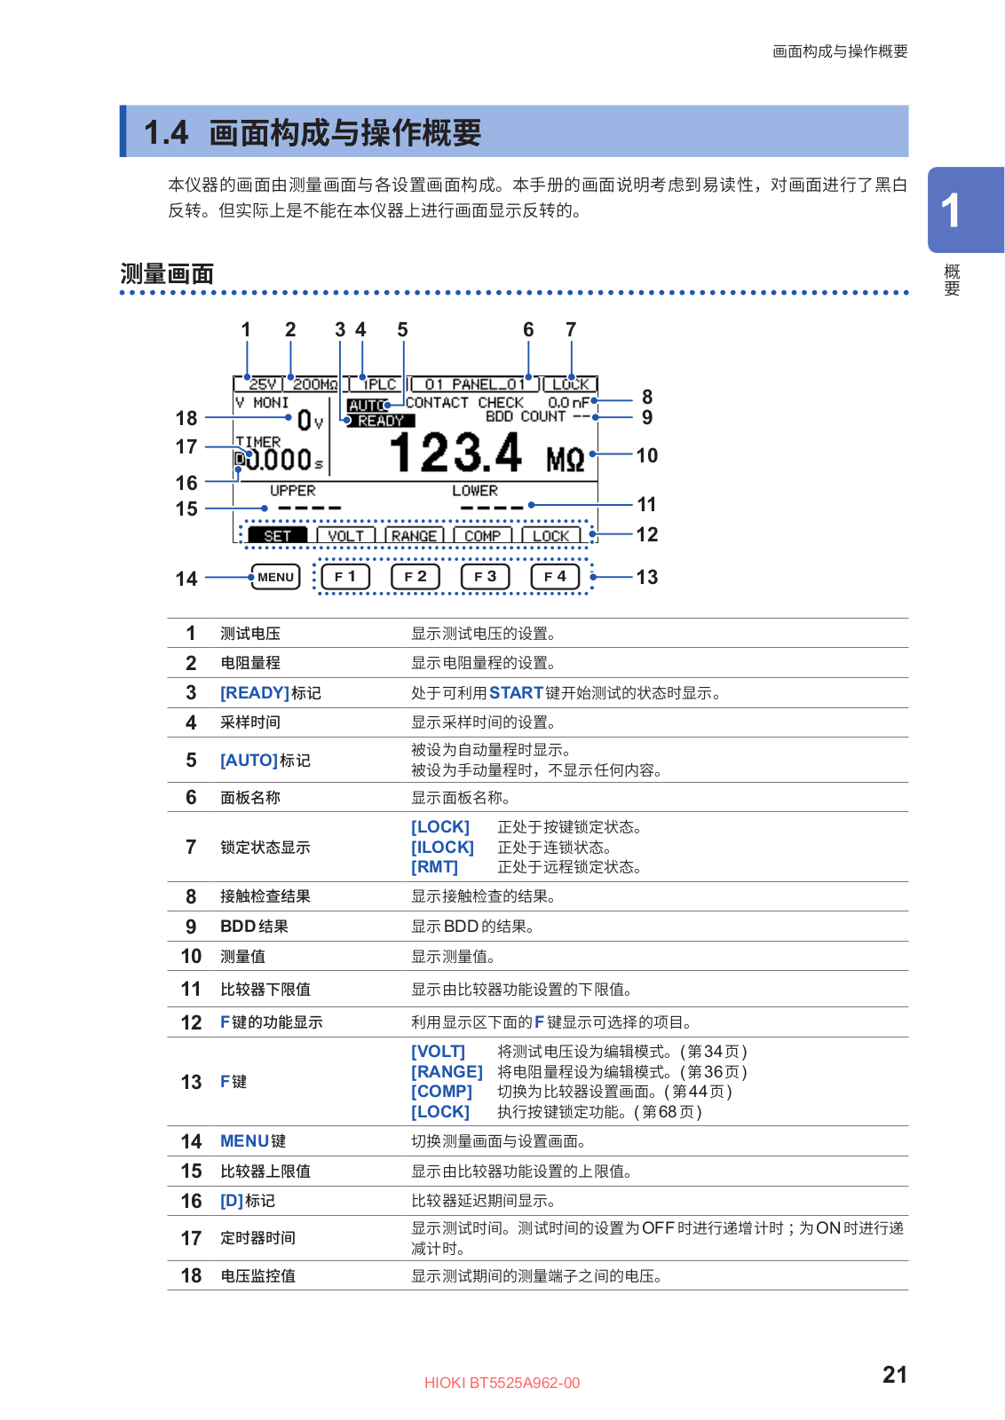Select the COMP softkey label on the display
The width and height of the screenshot is (1005, 1420).
tap(483, 536)
